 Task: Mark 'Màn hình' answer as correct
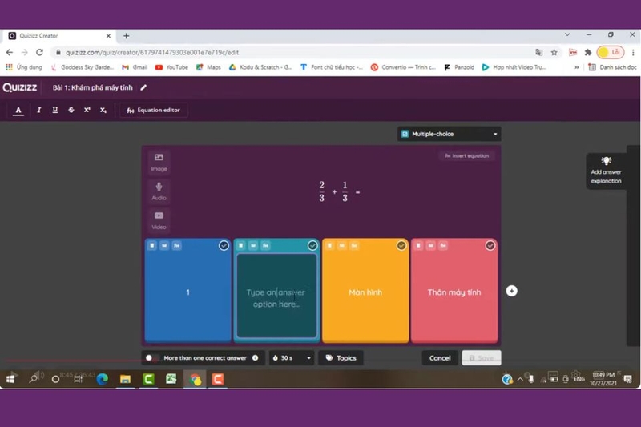pos(401,245)
